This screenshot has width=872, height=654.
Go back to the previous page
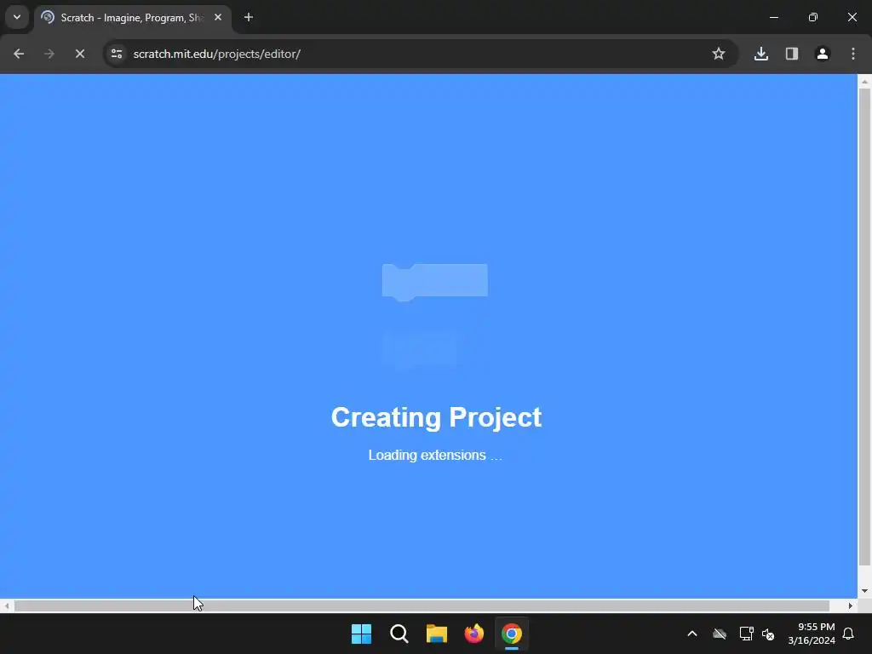coord(19,54)
